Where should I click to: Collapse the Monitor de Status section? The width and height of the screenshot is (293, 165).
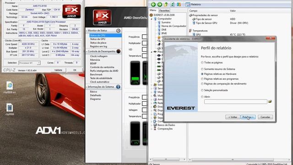click(87, 31)
